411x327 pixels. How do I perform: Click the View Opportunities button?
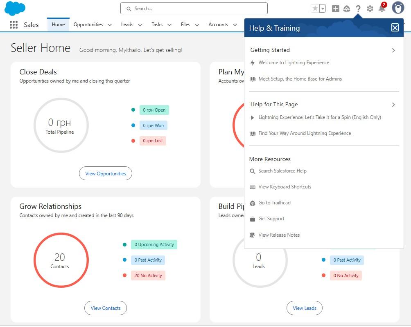pos(106,174)
